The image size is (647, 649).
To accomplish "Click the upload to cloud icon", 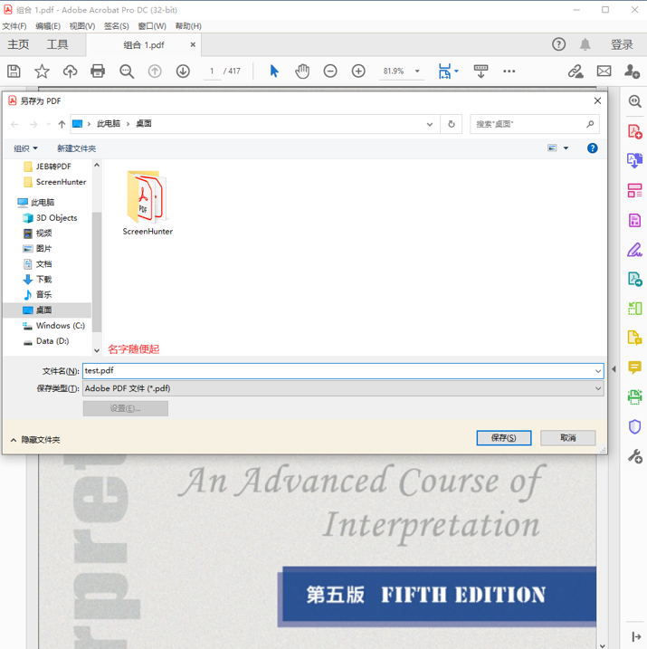I will pos(70,72).
